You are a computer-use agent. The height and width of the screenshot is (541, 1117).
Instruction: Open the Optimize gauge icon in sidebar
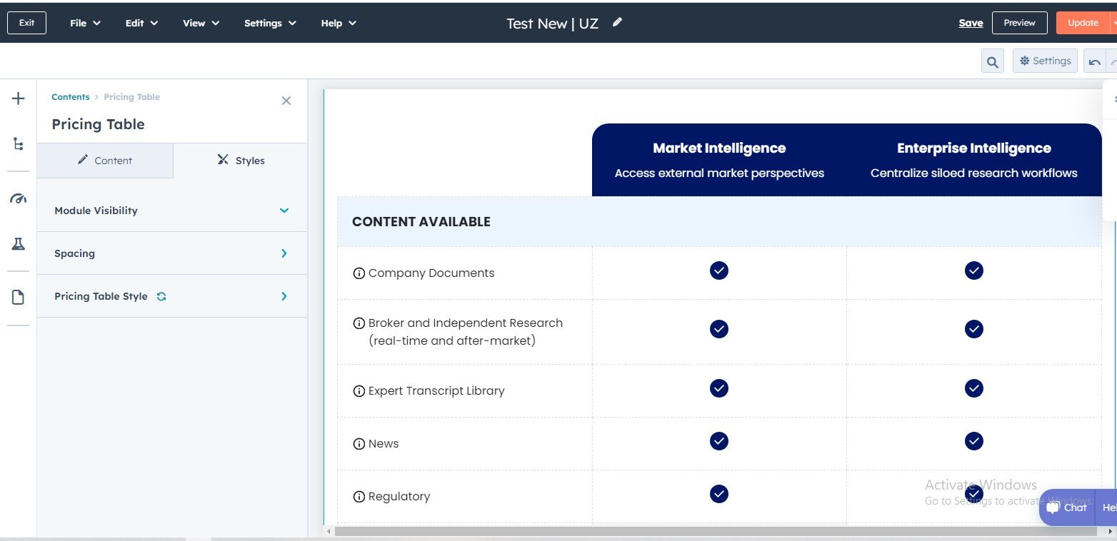[19, 199]
